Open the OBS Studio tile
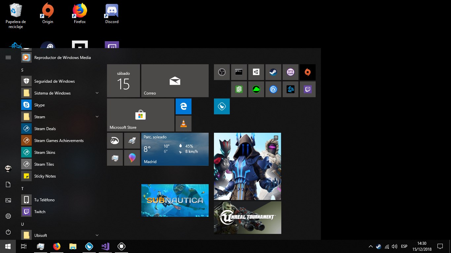The width and height of the screenshot is (451, 253). (222, 72)
